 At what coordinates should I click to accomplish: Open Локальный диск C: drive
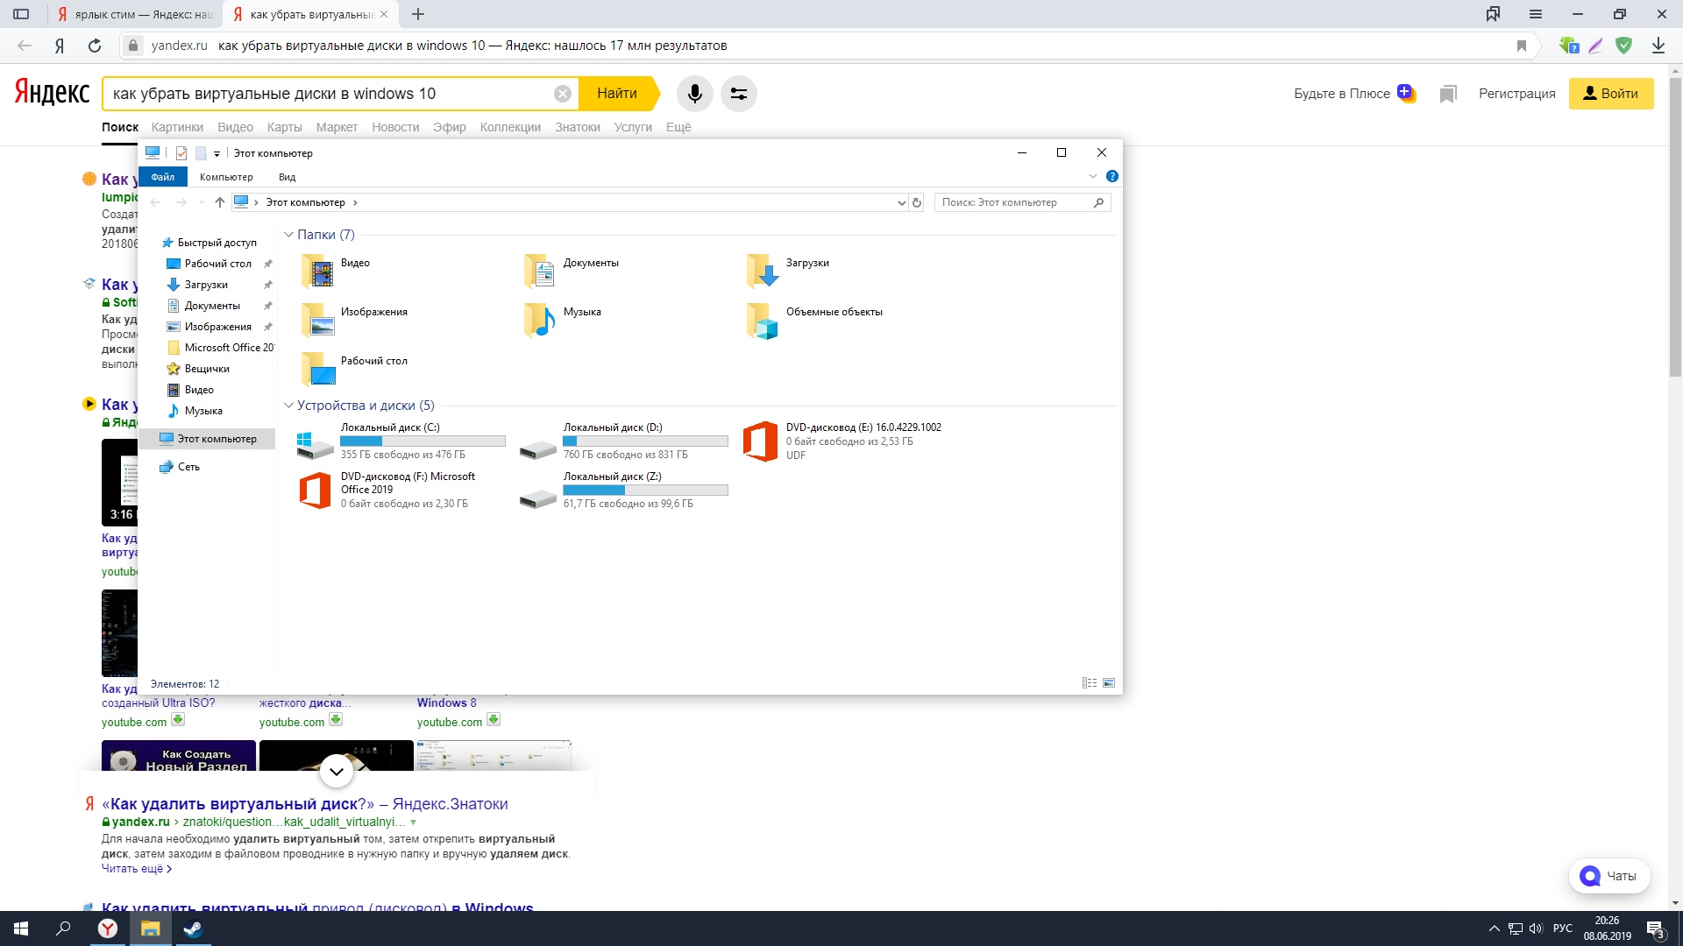point(391,440)
